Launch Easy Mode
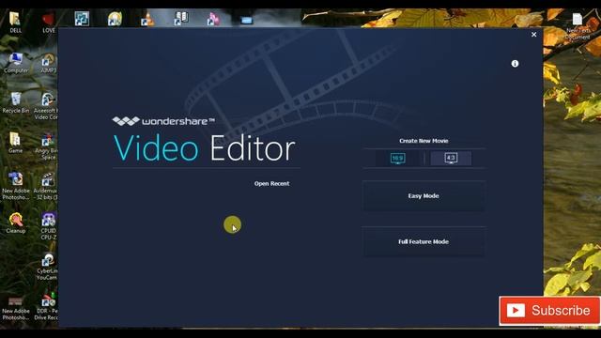 424,196
